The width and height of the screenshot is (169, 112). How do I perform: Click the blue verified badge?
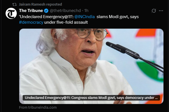46,11
